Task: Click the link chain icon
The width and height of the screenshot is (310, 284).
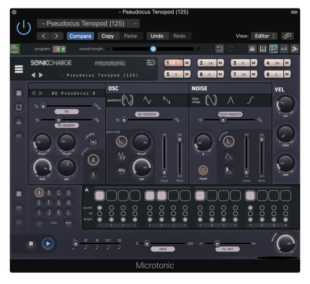Action: (287, 36)
